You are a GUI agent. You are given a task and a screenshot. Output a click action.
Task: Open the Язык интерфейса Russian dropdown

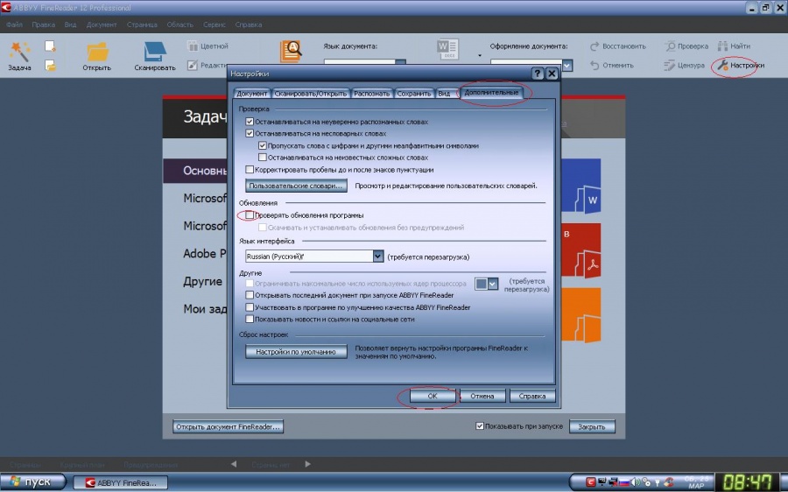click(378, 257)
